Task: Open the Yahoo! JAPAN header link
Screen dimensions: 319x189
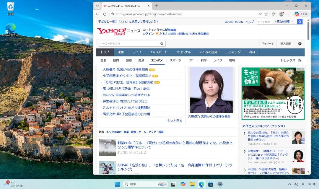Action: click(x=234, y=22)
